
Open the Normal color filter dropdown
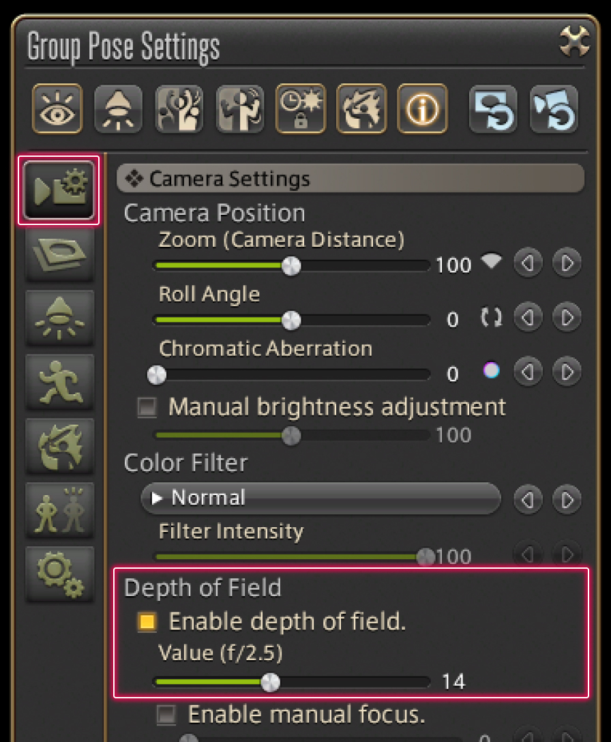[321, 499]
